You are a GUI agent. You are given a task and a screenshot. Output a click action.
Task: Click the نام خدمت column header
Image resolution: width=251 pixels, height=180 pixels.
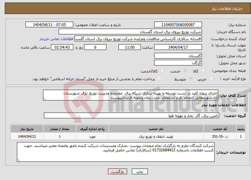click(x=156, y=129)
